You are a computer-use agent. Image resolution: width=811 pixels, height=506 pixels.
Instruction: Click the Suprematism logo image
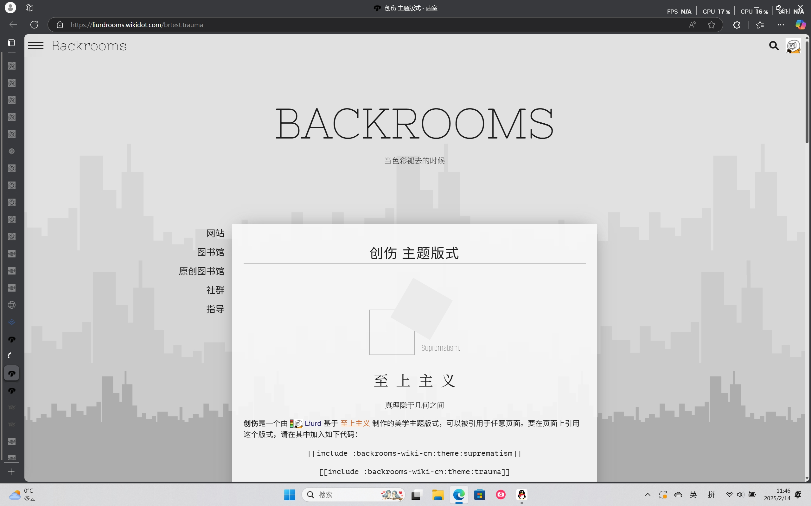[414, 317]
